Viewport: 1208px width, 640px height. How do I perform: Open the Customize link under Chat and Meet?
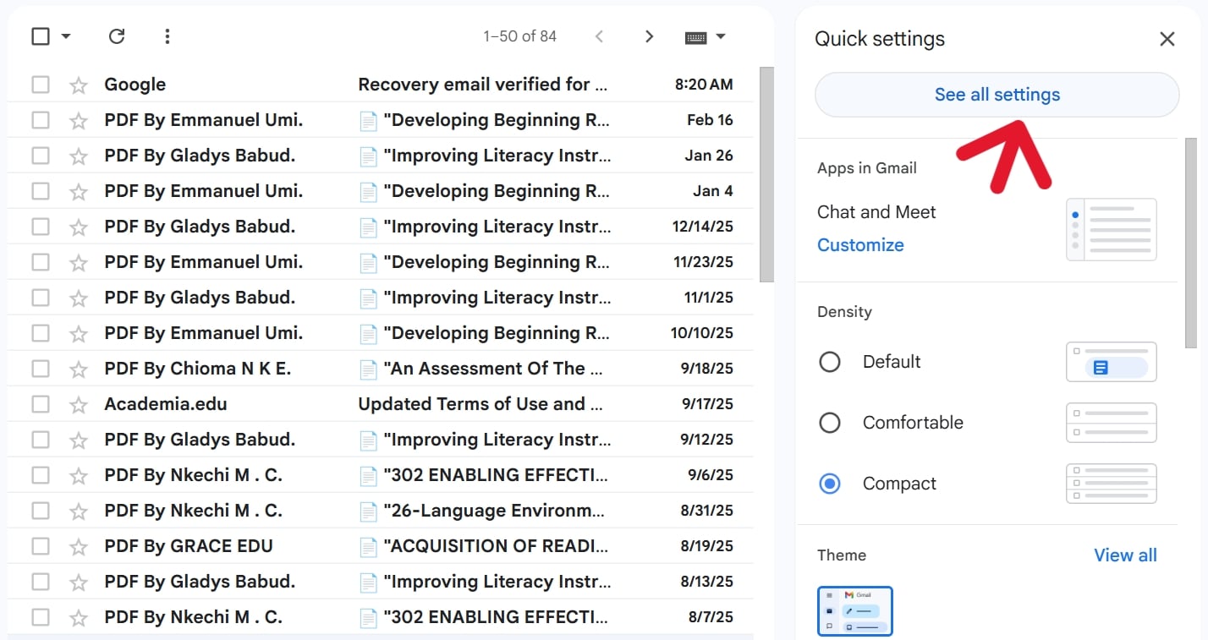(860, 244)
